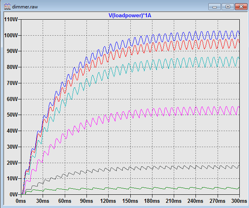Click the 90ms time axis label
The width and height of the screenshot is (249, 208).
click(x=86, y=201)
